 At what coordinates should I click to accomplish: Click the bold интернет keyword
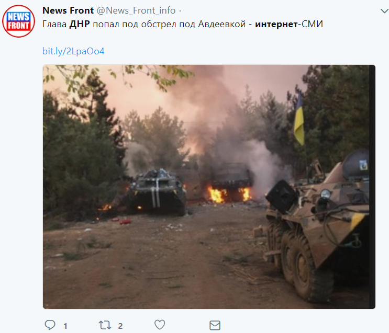coord(276,24)
